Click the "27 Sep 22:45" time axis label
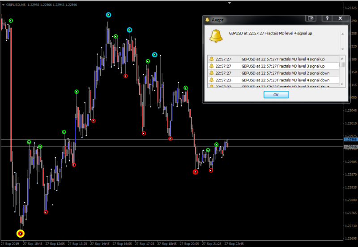 click(x=234, y=243)
